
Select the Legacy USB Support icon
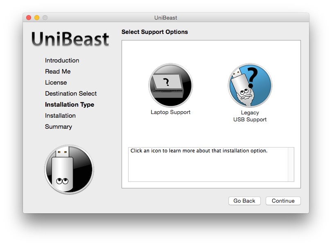tap(250, 86)
